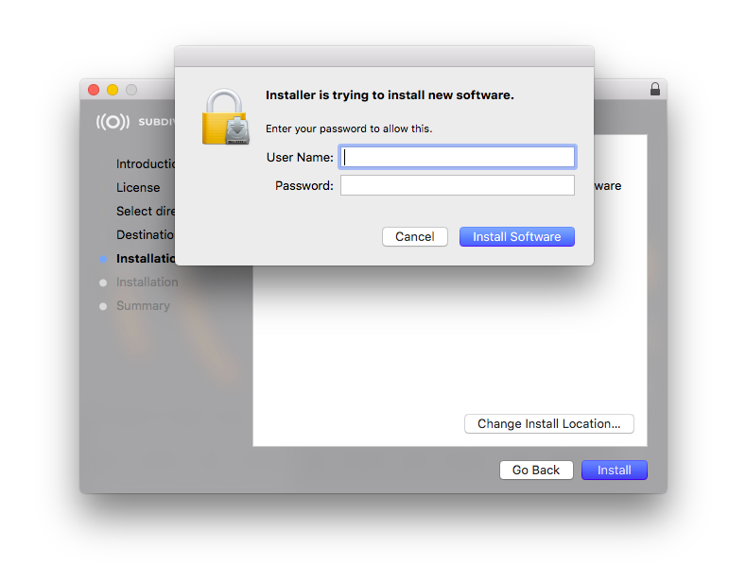Click the gray bullet next to Installation step

pos(103,282)
